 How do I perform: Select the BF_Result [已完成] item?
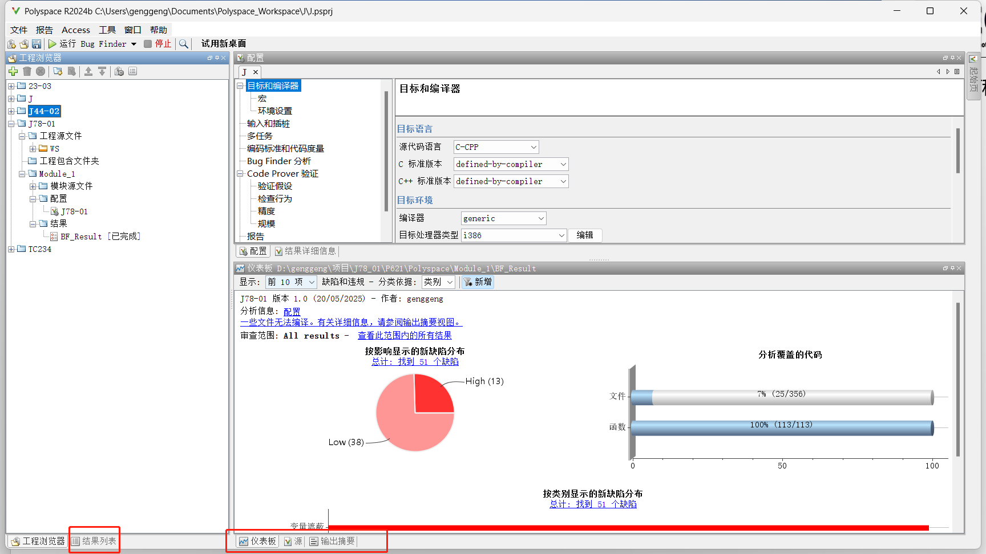(x=100, y=237)
